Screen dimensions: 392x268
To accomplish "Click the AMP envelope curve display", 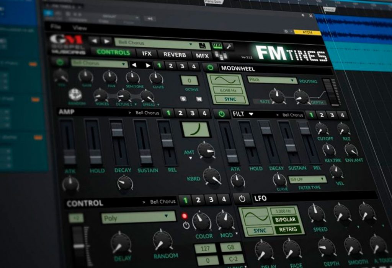I will (x=196, y=129).
